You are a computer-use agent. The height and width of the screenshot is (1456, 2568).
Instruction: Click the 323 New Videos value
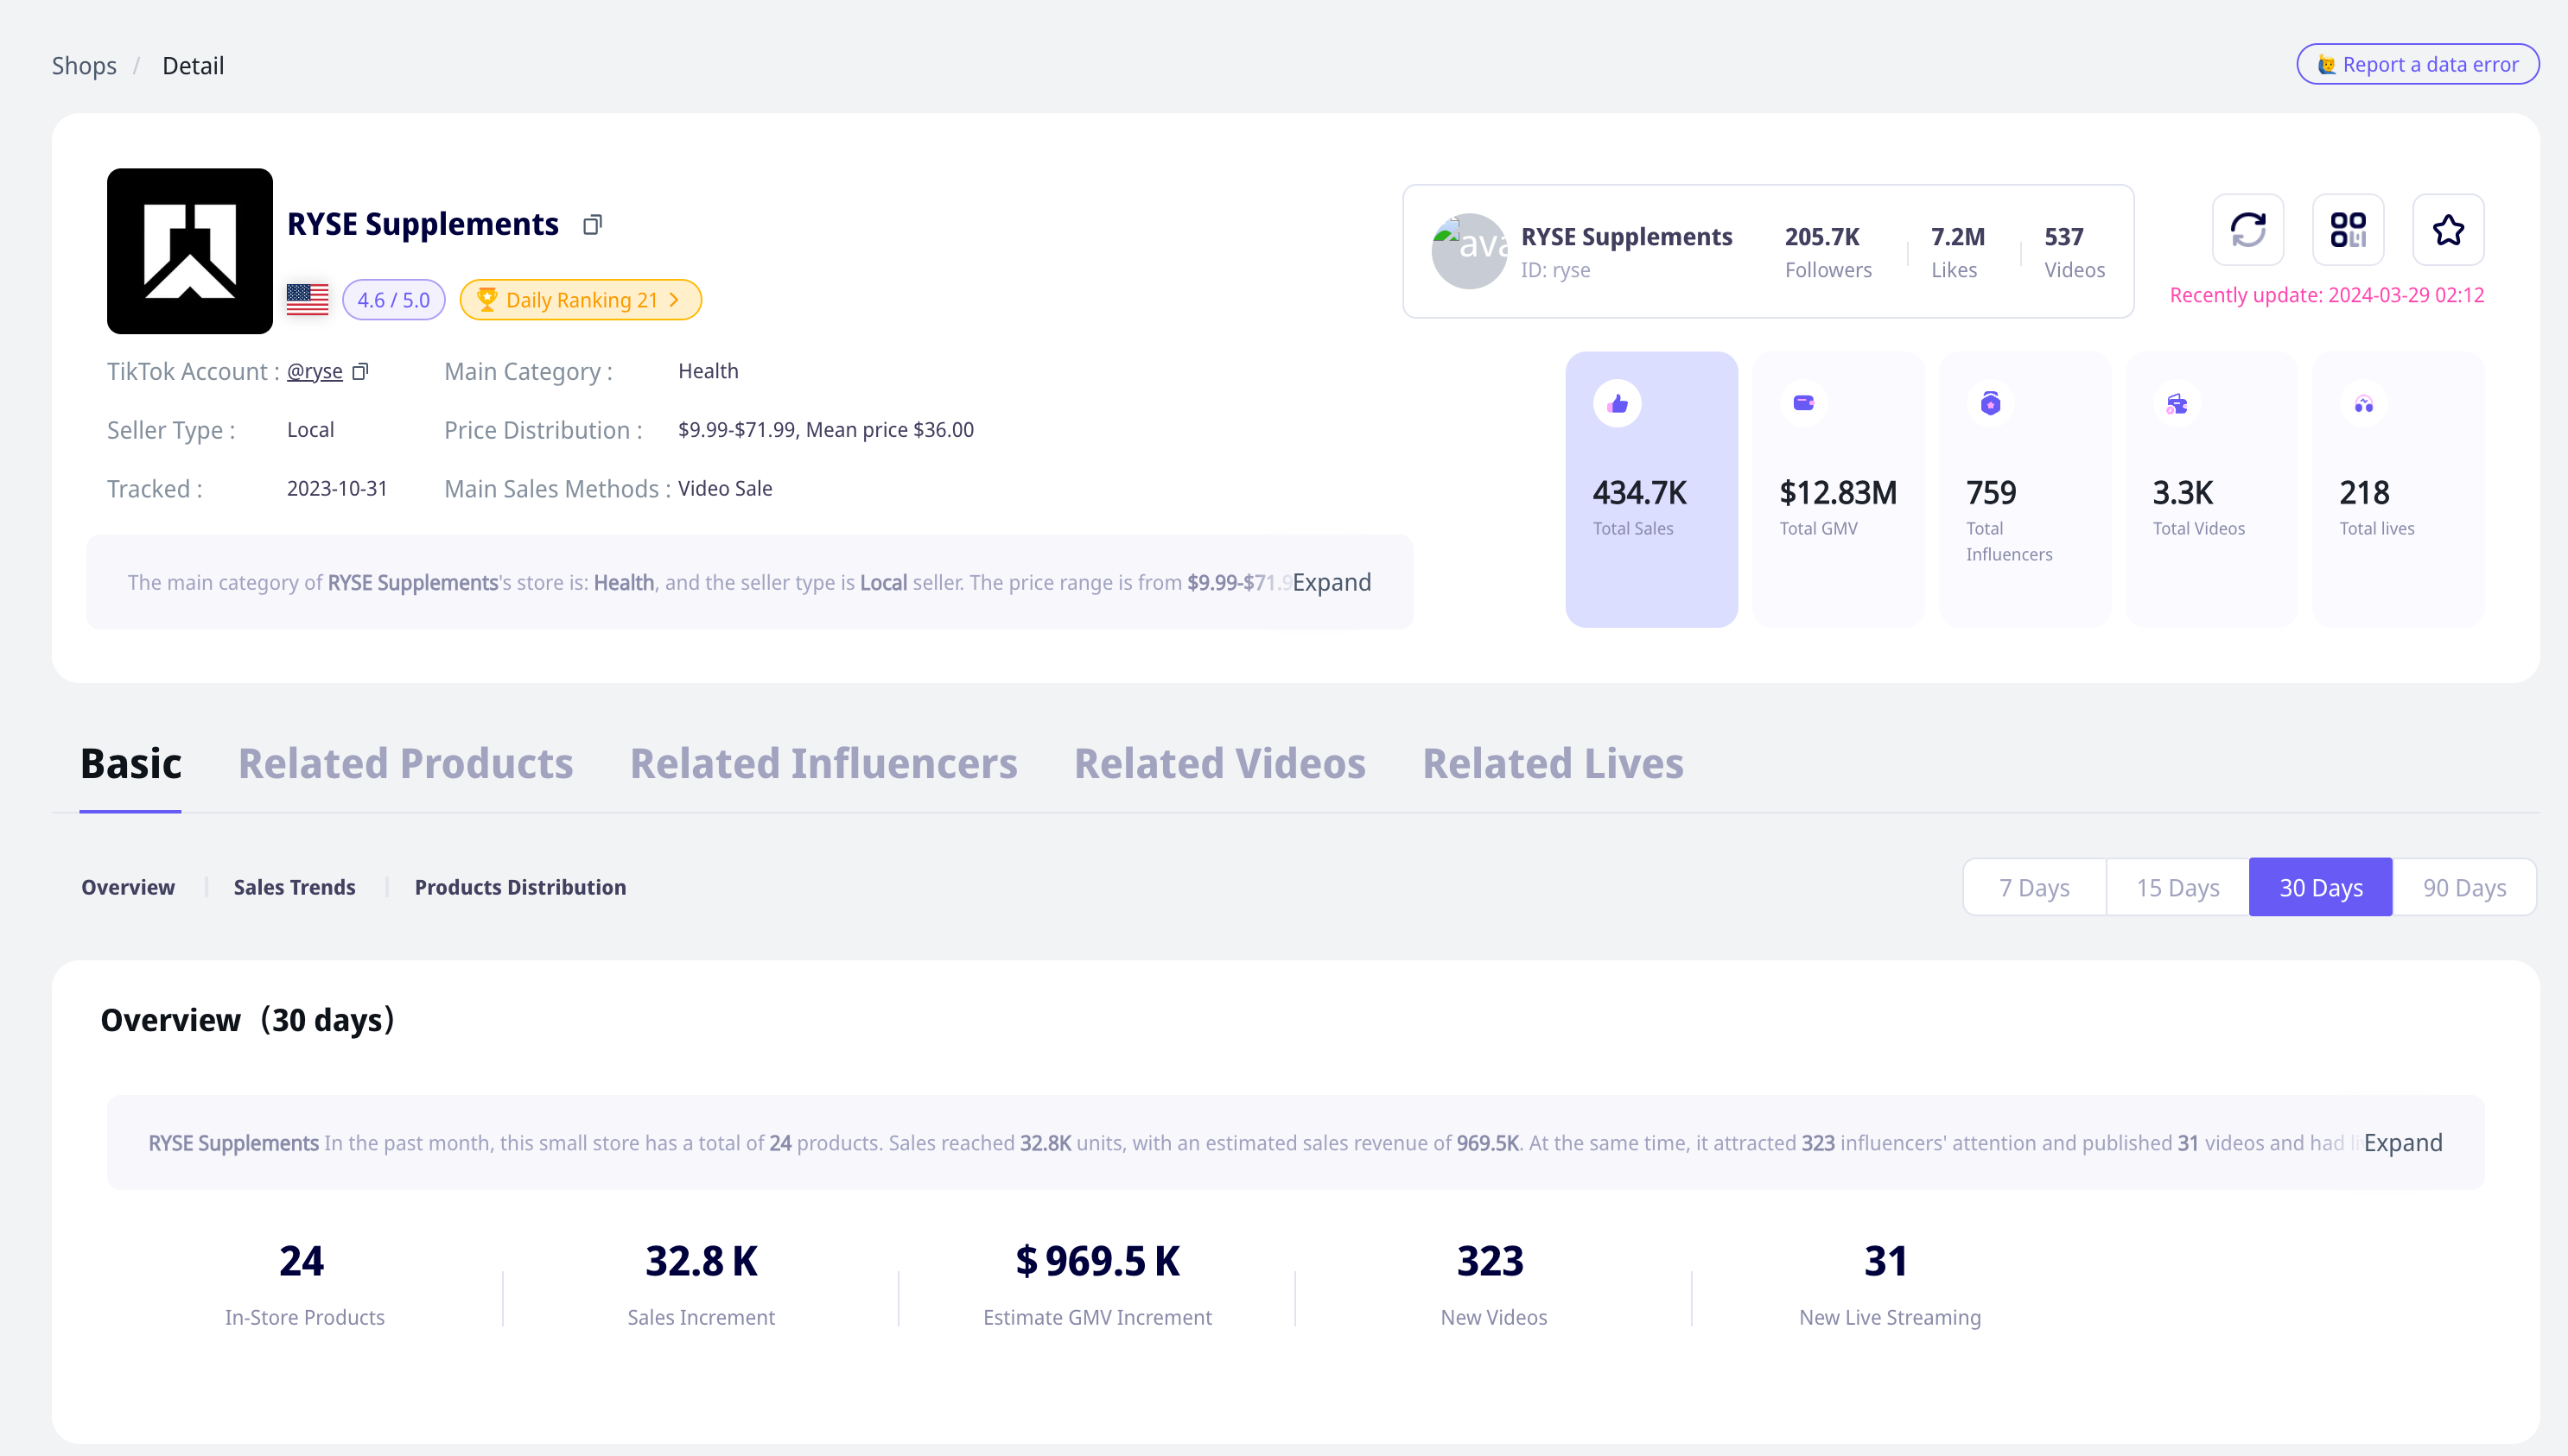pyautogui.click(x=1491, y=1261)
